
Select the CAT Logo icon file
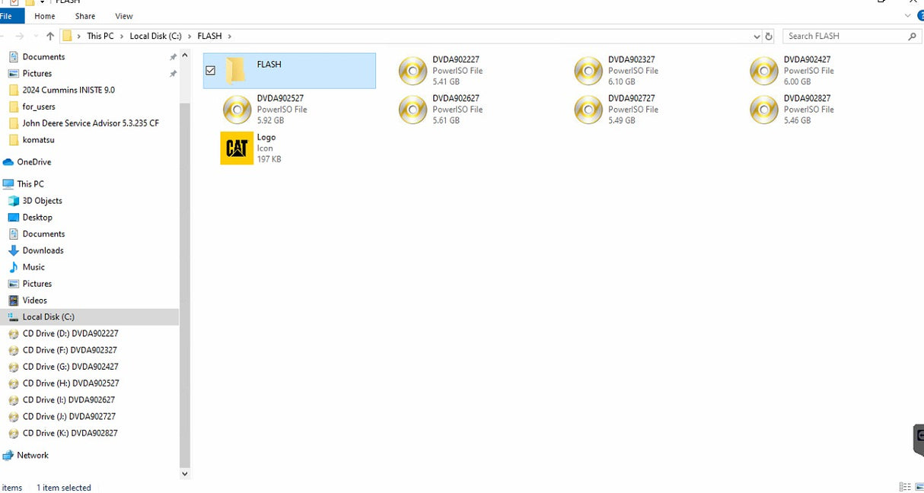tap(237, 148)
